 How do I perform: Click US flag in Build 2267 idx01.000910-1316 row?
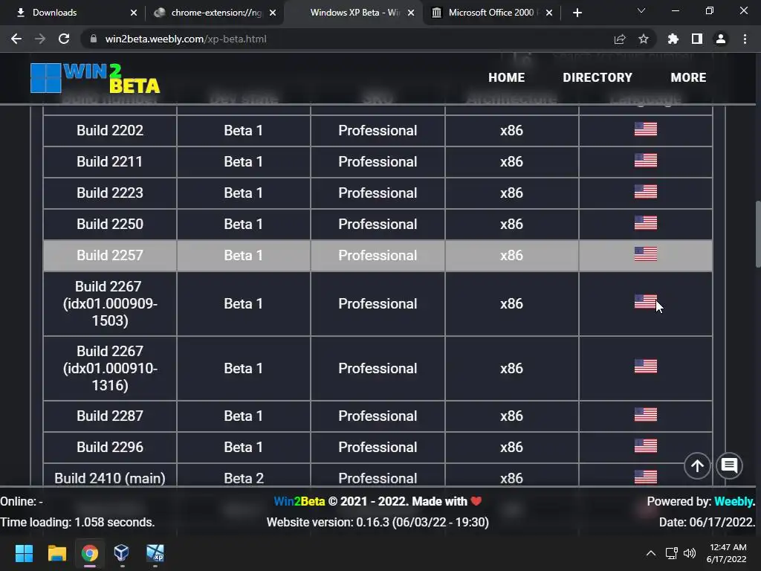point(646,366)
